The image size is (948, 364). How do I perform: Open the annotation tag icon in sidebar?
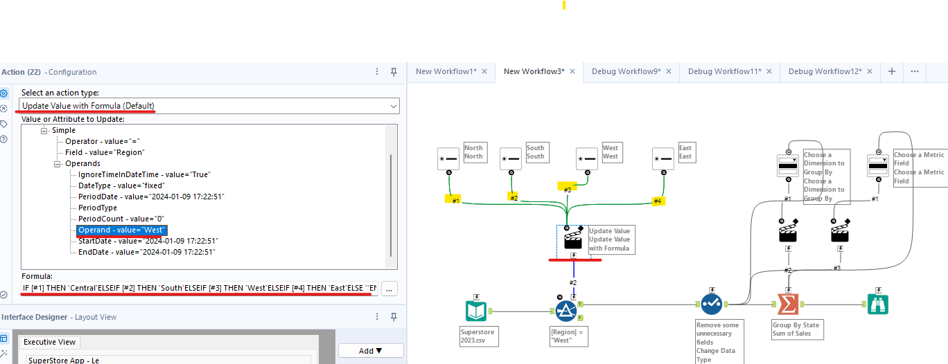click(x=4, y=124)
